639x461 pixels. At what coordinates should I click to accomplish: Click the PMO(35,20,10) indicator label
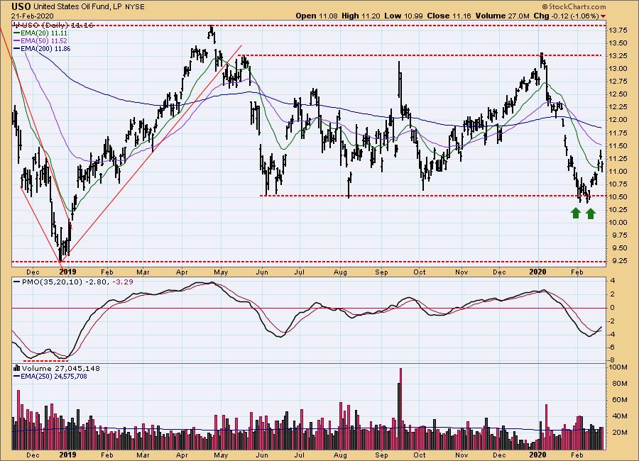[52, 282]
